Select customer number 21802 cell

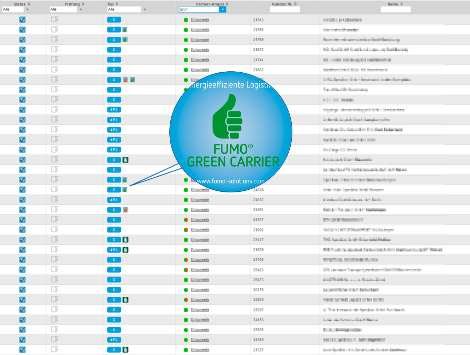pyautogui.click(x=258, y=70)
